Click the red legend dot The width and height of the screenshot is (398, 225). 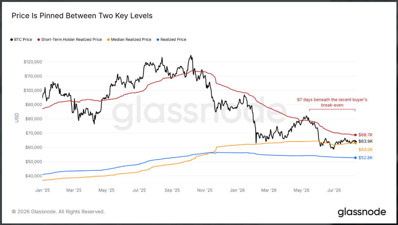point(39,40)
